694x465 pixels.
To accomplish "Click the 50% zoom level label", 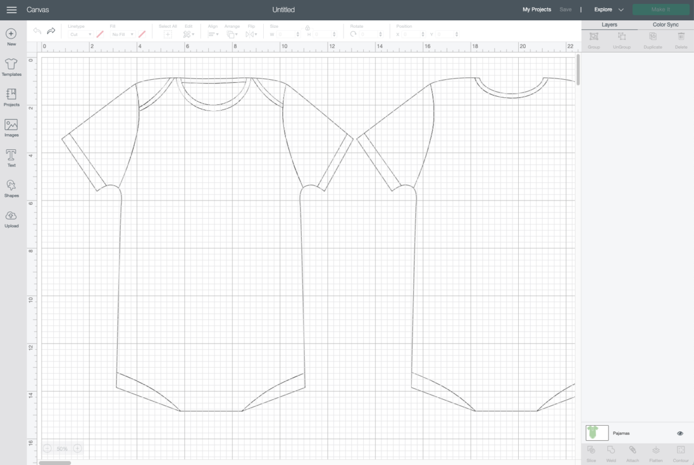I will tap(62, 448).
